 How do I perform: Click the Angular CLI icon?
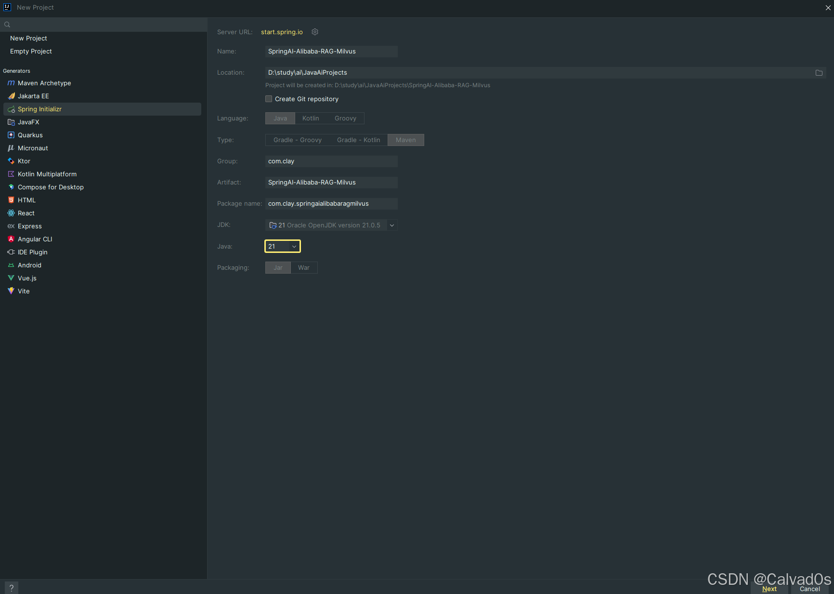[x=11, y=239]
